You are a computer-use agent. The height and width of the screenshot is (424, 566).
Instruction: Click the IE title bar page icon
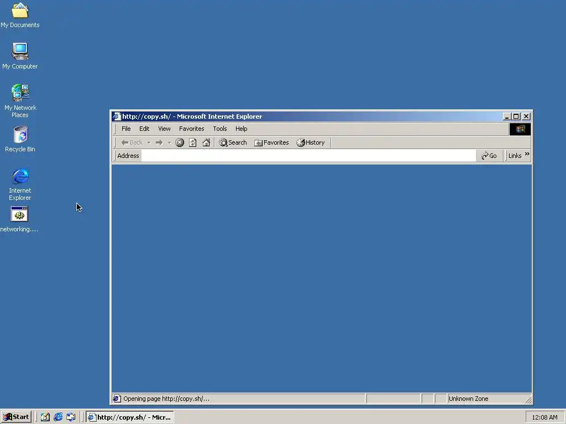tap(117, 116)
